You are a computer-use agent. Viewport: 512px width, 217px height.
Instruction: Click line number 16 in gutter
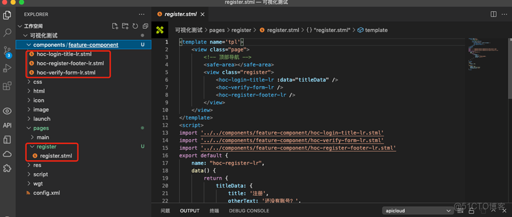165,156
